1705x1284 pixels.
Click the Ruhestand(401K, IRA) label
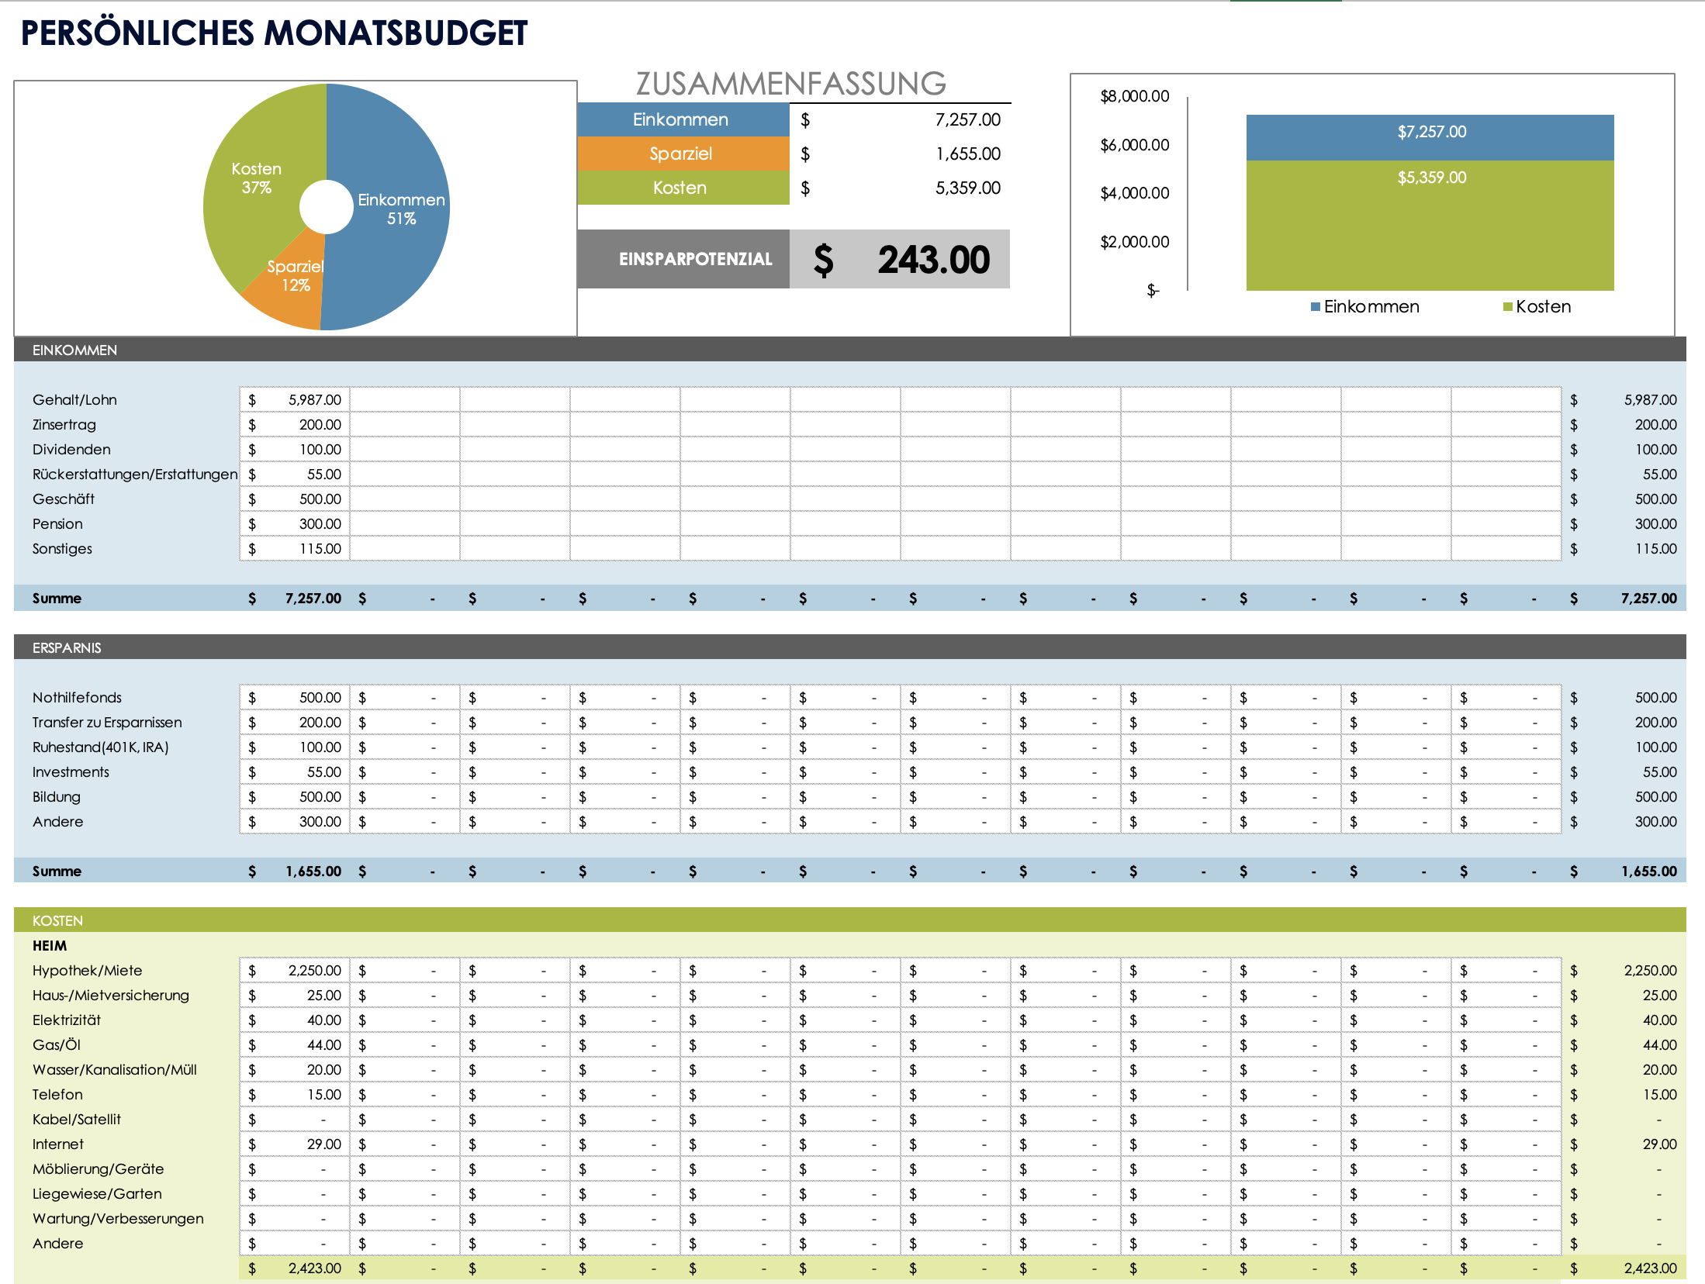coord(100,747)
